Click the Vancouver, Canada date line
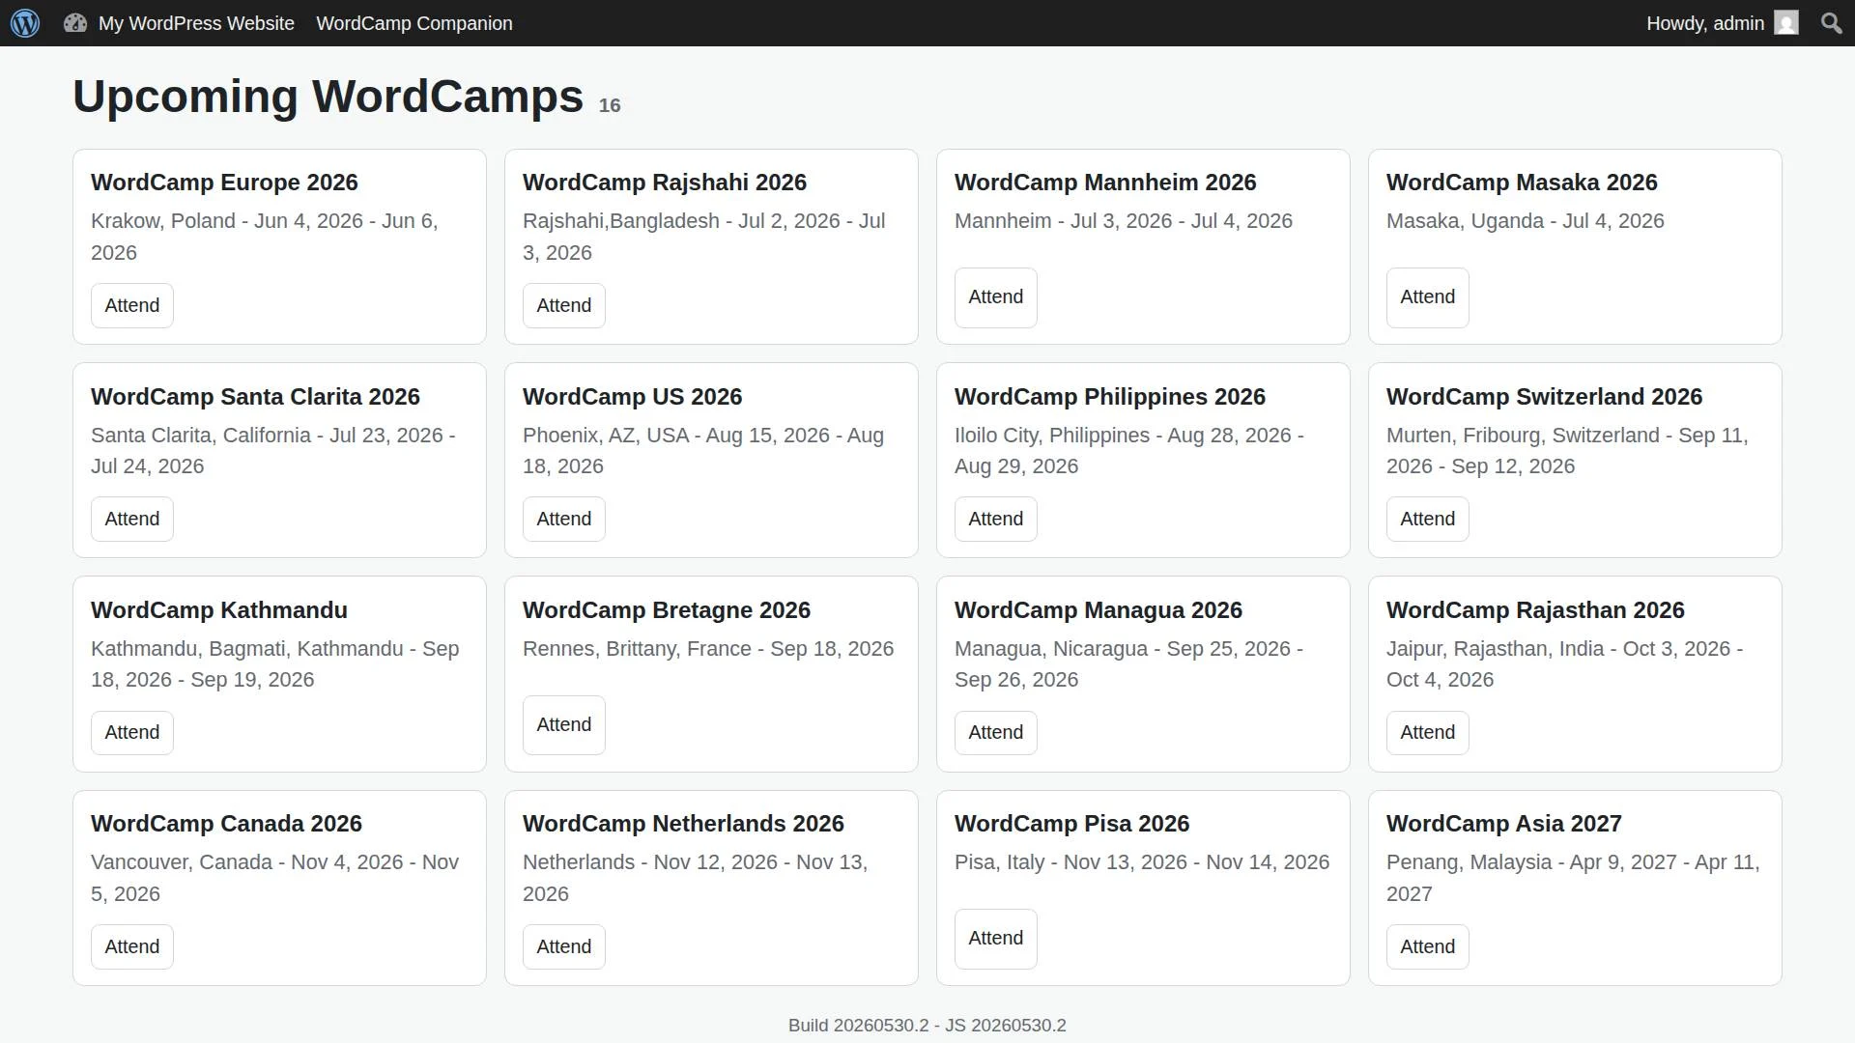This screenshot has width=1855, height=1043. (x=274, y=878)
